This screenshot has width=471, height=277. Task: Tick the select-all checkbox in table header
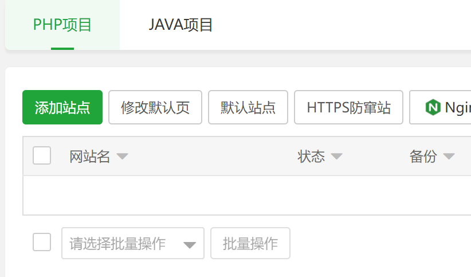click(42, 155)
